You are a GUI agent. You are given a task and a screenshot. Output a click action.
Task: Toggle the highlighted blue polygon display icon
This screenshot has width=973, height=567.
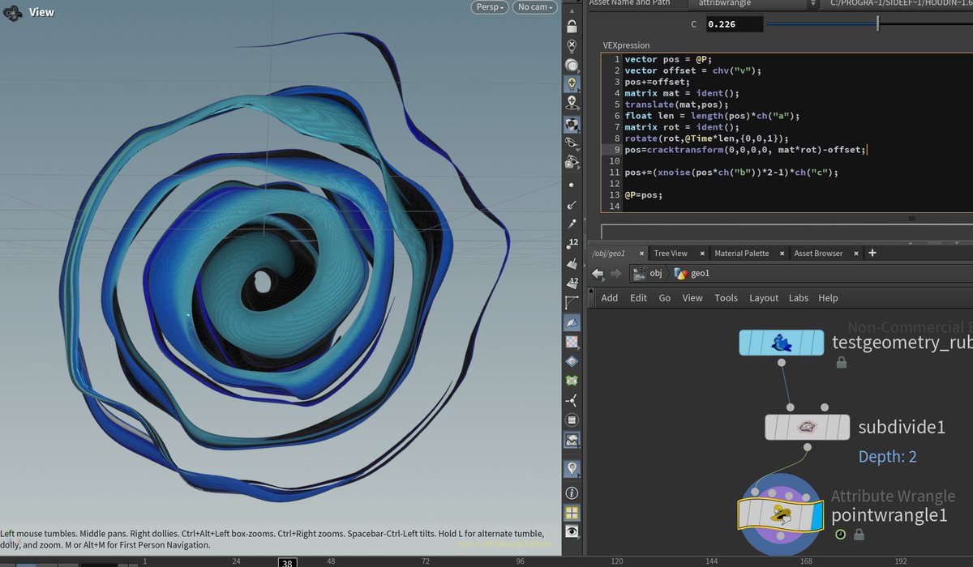tap(572, 322)
